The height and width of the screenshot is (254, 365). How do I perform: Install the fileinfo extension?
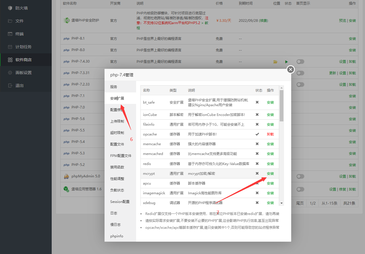(270, 125)
